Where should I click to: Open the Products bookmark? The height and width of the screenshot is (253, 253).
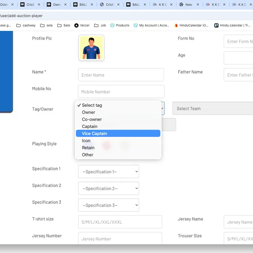[120, 25]
